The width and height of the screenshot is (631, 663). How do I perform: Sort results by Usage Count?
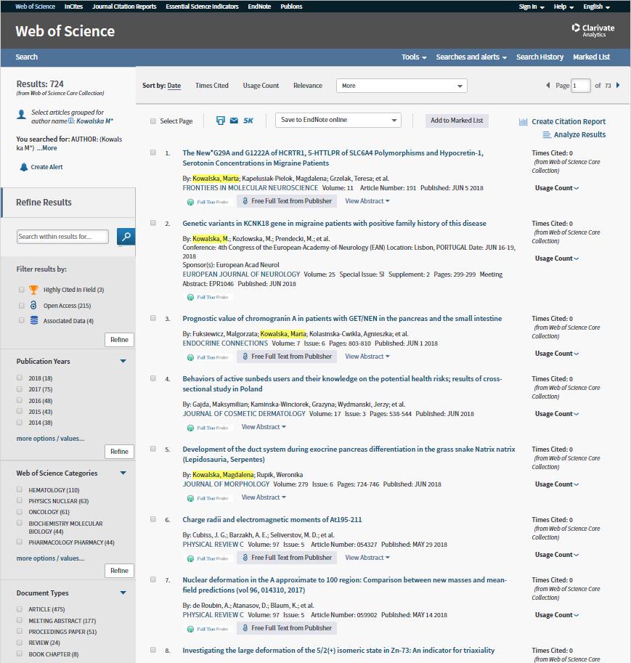(261, 86)
